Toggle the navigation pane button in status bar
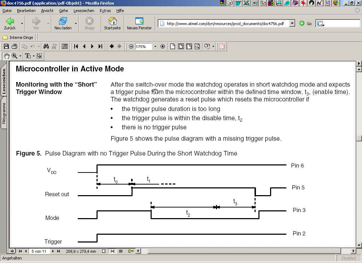This screenshot has width=362, height=263. point(13,251)
